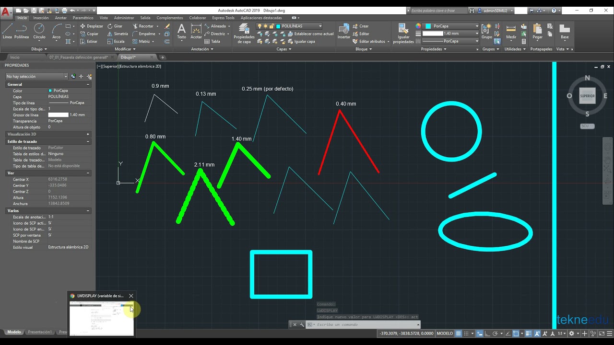
Task: Click the Matriz array tool
Action: (x=141, y=42)
